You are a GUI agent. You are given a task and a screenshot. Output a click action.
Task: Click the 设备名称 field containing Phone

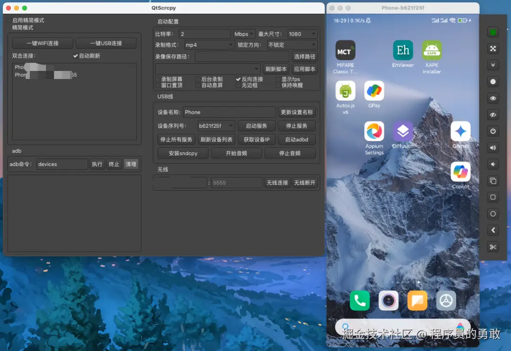tap(229, 112)
